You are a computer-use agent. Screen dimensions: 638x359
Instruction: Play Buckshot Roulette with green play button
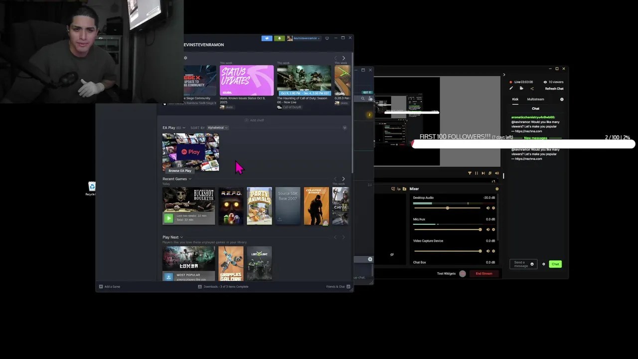point(168,218)
